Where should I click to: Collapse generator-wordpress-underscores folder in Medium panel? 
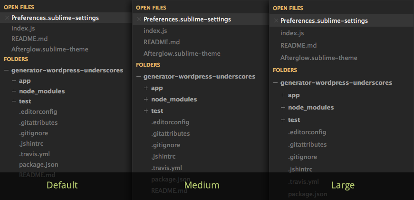[138, 77]
